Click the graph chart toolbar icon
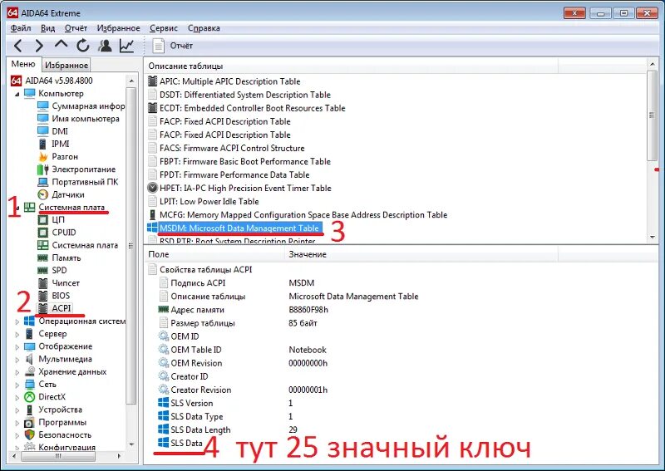This screenshot has width=665, height=471. 127,46
